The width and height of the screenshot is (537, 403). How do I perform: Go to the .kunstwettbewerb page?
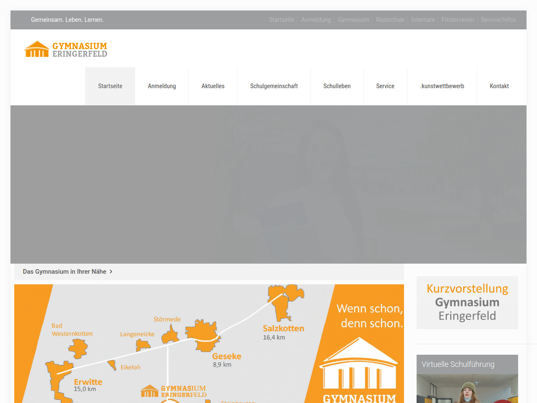pyautogui.click(x=442, y=86)
